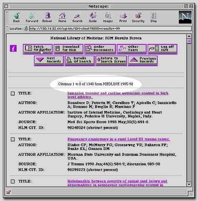Image resolution: width=198 pixels, height=201 pixels.
Task: Click the window zoom box
Action: (x=186, y=6)
